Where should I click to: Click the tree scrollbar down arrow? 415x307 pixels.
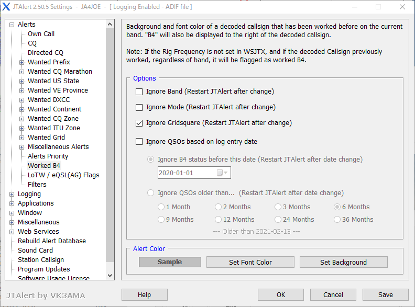point(110,275)
